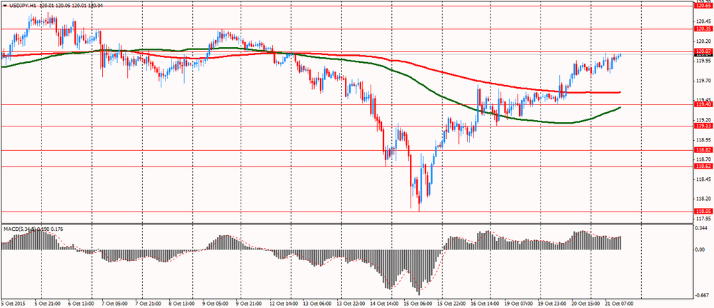Click the MACD(5,34,5) indicator label
Viewport: 714px width, 308px height.
tap(19, 229)
